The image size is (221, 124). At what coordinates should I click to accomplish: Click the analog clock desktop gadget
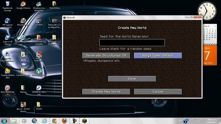(207, 11)
